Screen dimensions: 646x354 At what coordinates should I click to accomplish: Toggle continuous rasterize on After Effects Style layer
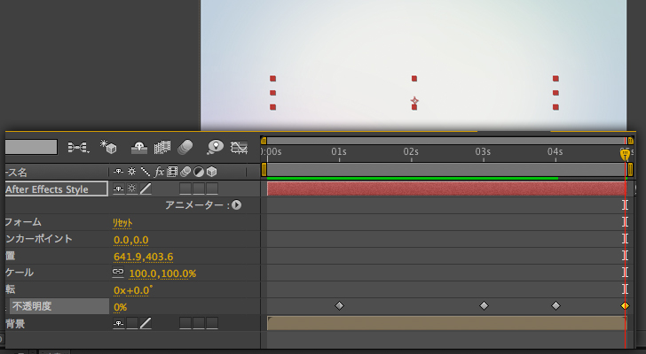[x=132, y=189]
